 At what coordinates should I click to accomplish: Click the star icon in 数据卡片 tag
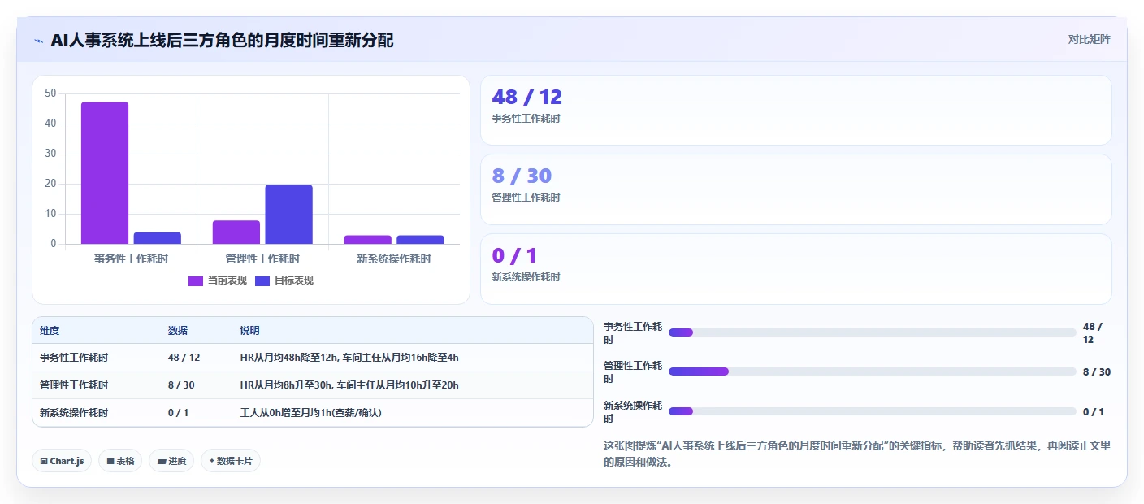tap(211, 461)
